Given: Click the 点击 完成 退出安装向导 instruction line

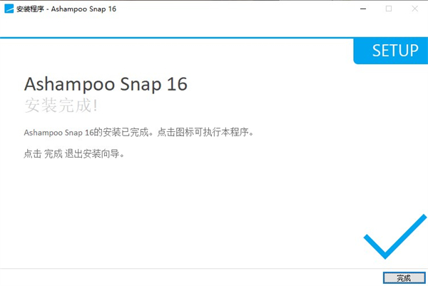Looking at the screenshot, I should pyautogui.click(x=74, y=154).
